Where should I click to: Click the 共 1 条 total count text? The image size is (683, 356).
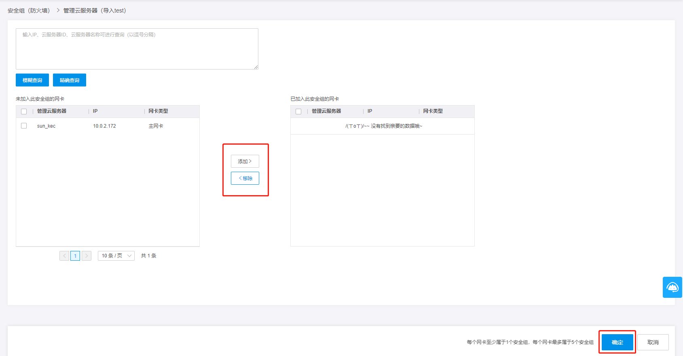tap(148, 256)
